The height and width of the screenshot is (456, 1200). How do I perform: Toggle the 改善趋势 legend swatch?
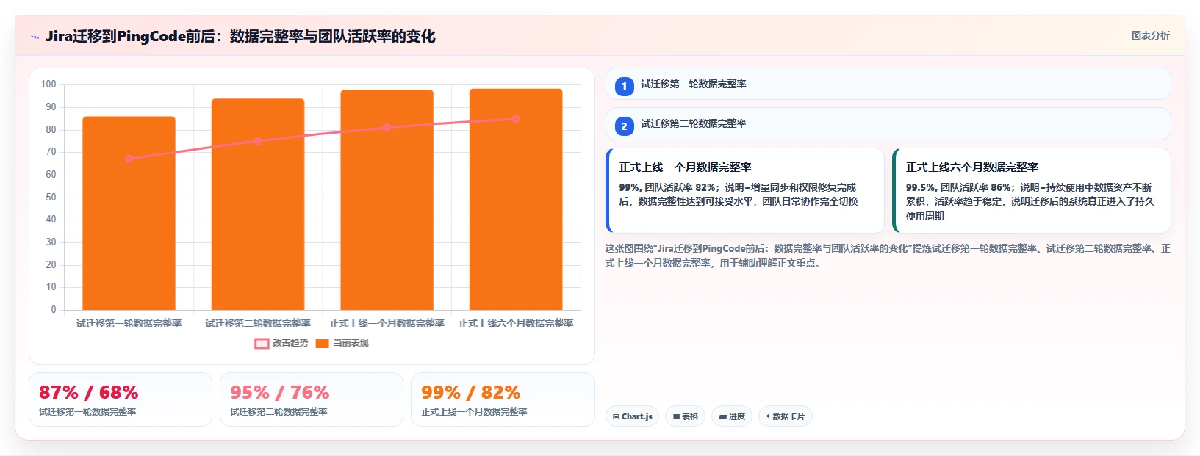tap(262, 343)
